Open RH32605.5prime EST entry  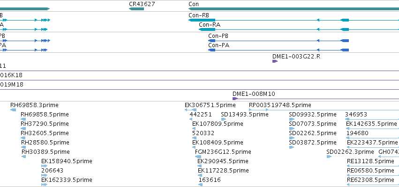pos(23,138)
